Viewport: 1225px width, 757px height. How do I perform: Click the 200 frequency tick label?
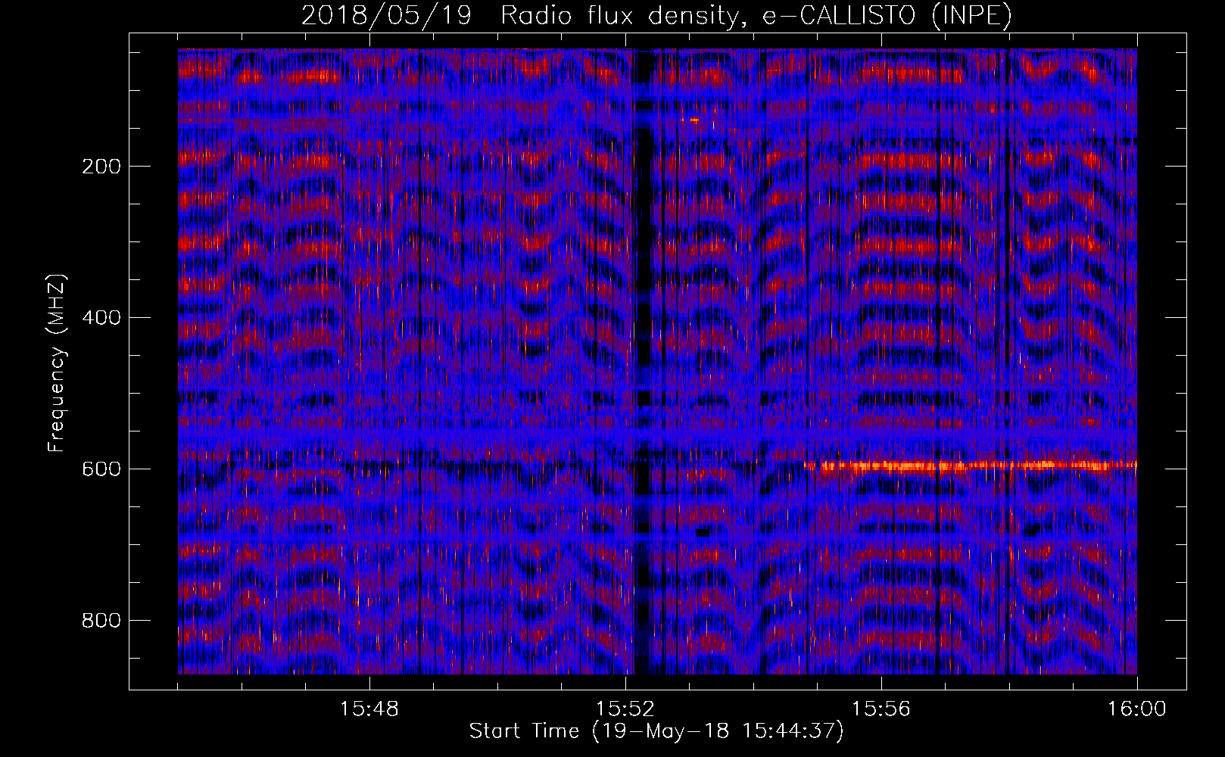[x=101, y=167]
